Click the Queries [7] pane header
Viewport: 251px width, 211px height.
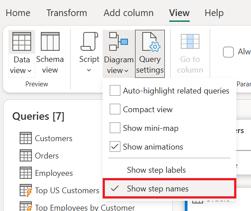click(38, 116)
